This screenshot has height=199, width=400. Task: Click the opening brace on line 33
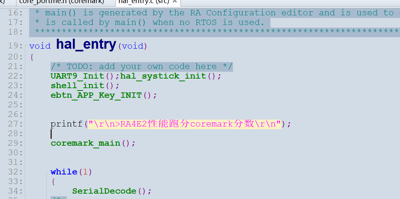[53, 182]
